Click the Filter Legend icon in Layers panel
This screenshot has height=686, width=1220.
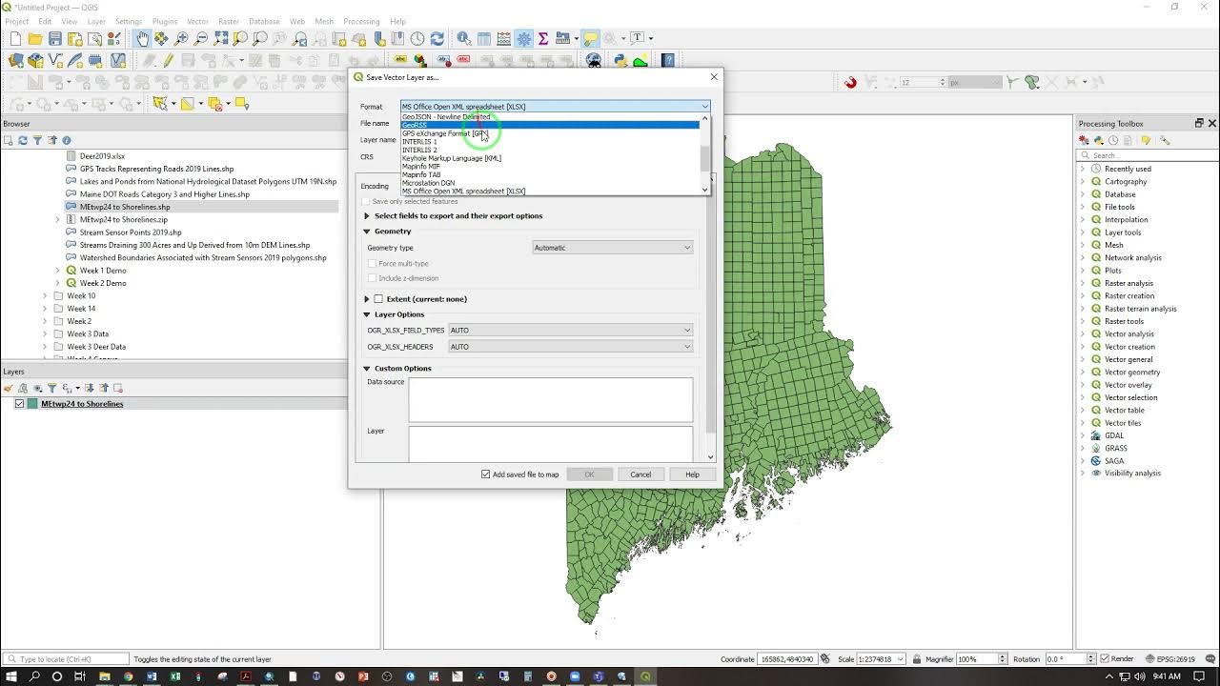pos(52,388)
